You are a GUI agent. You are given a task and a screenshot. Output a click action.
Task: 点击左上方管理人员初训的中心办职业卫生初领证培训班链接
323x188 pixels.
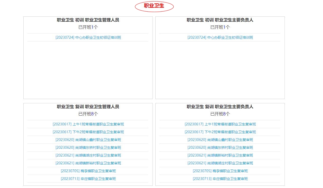pyautogui.click(x=88, y=37)
